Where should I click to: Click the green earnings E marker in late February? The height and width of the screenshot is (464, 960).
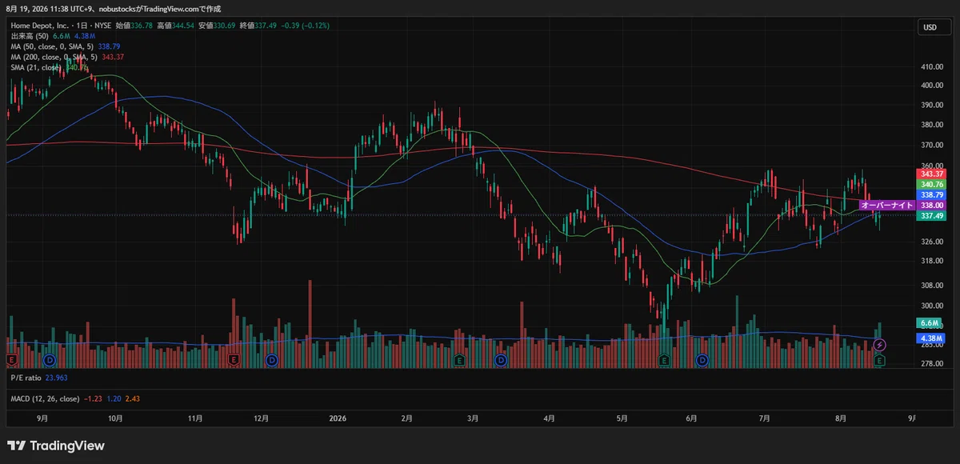(x=459, y=361)
